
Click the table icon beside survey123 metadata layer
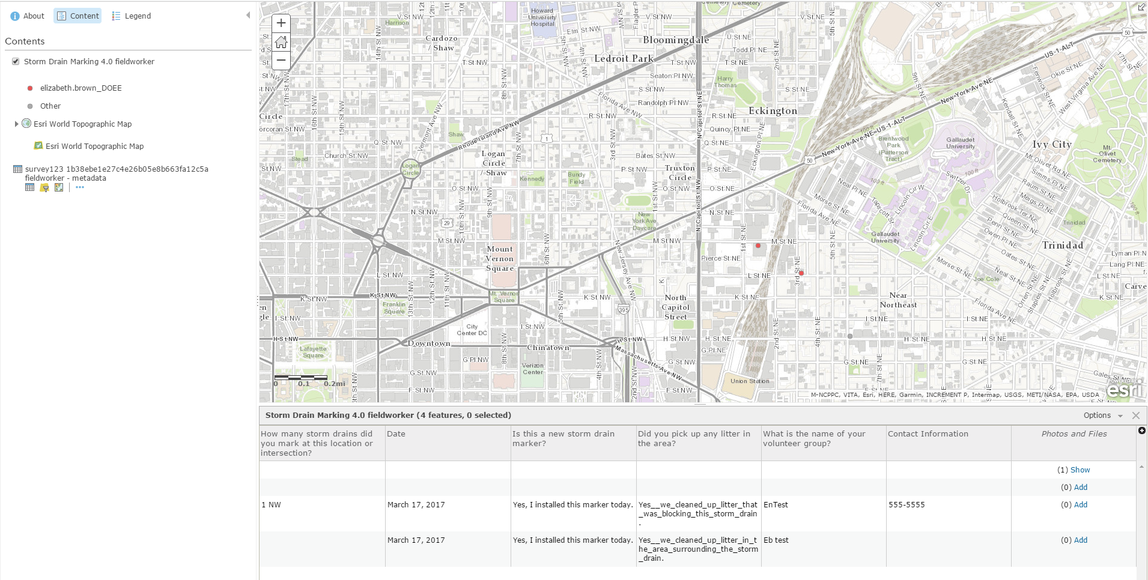click(x=17, y=169)
